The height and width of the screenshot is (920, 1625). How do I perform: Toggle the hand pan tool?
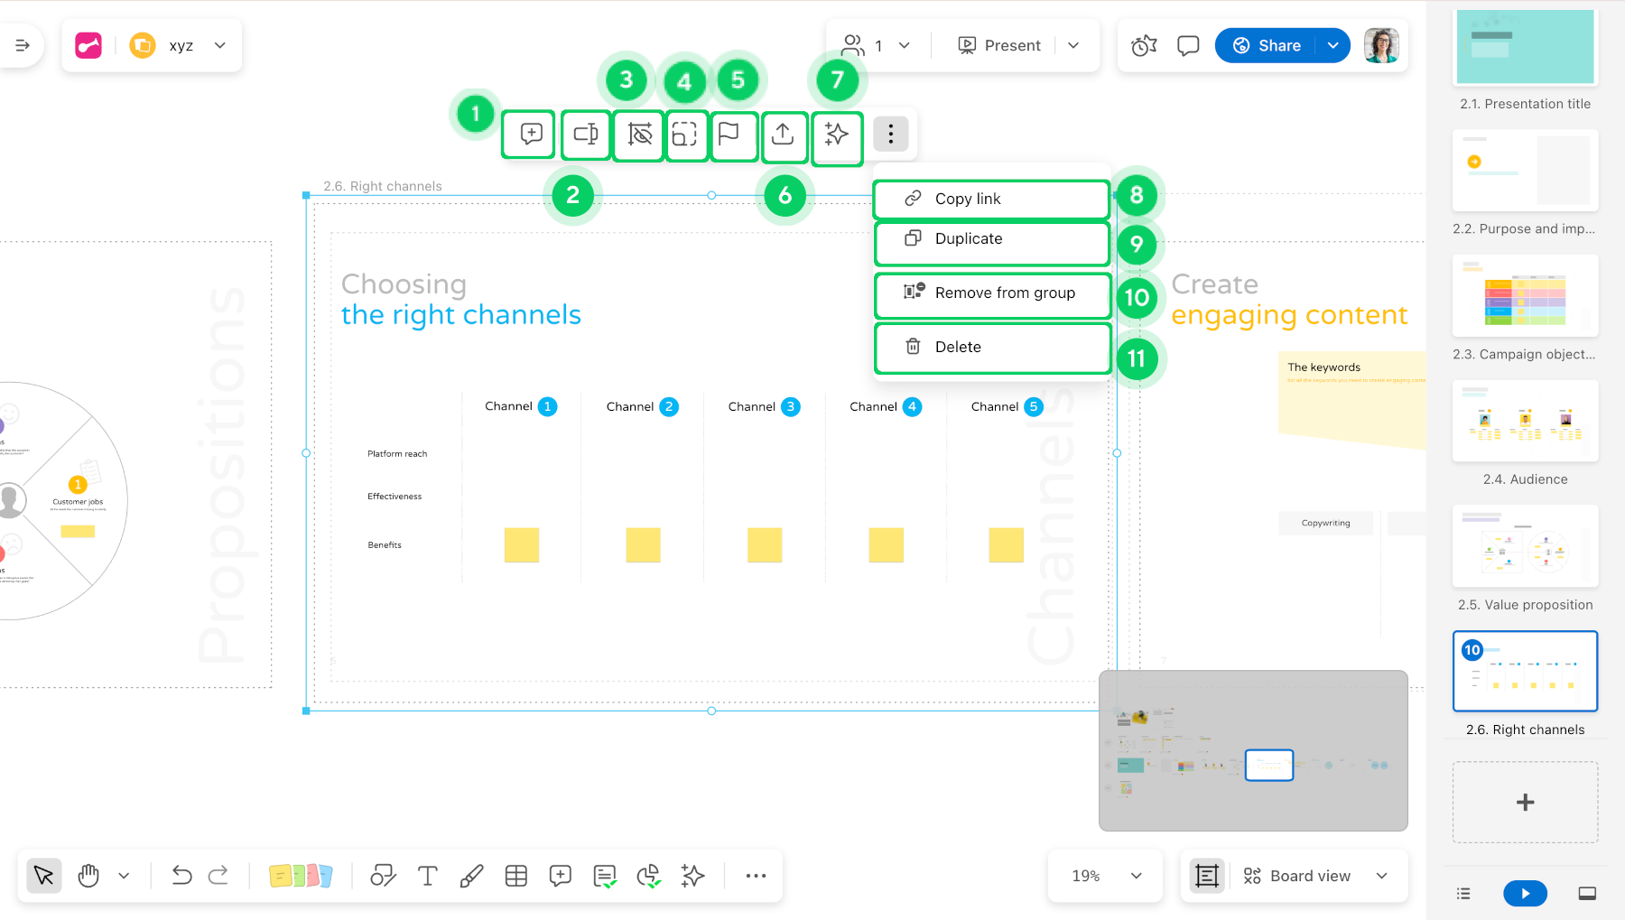click(88, 876)
